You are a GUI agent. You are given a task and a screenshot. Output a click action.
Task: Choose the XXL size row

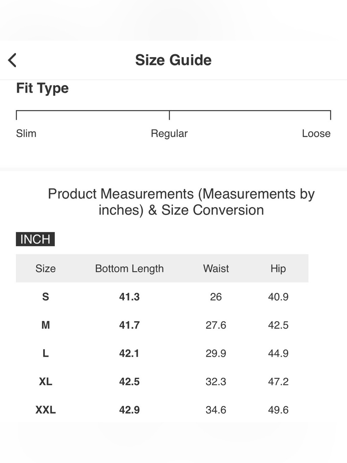tap(162, 410)
